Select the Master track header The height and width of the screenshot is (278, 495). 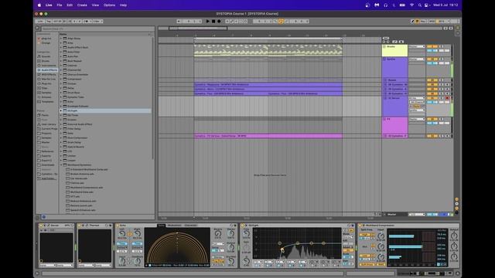pos(394,215)
